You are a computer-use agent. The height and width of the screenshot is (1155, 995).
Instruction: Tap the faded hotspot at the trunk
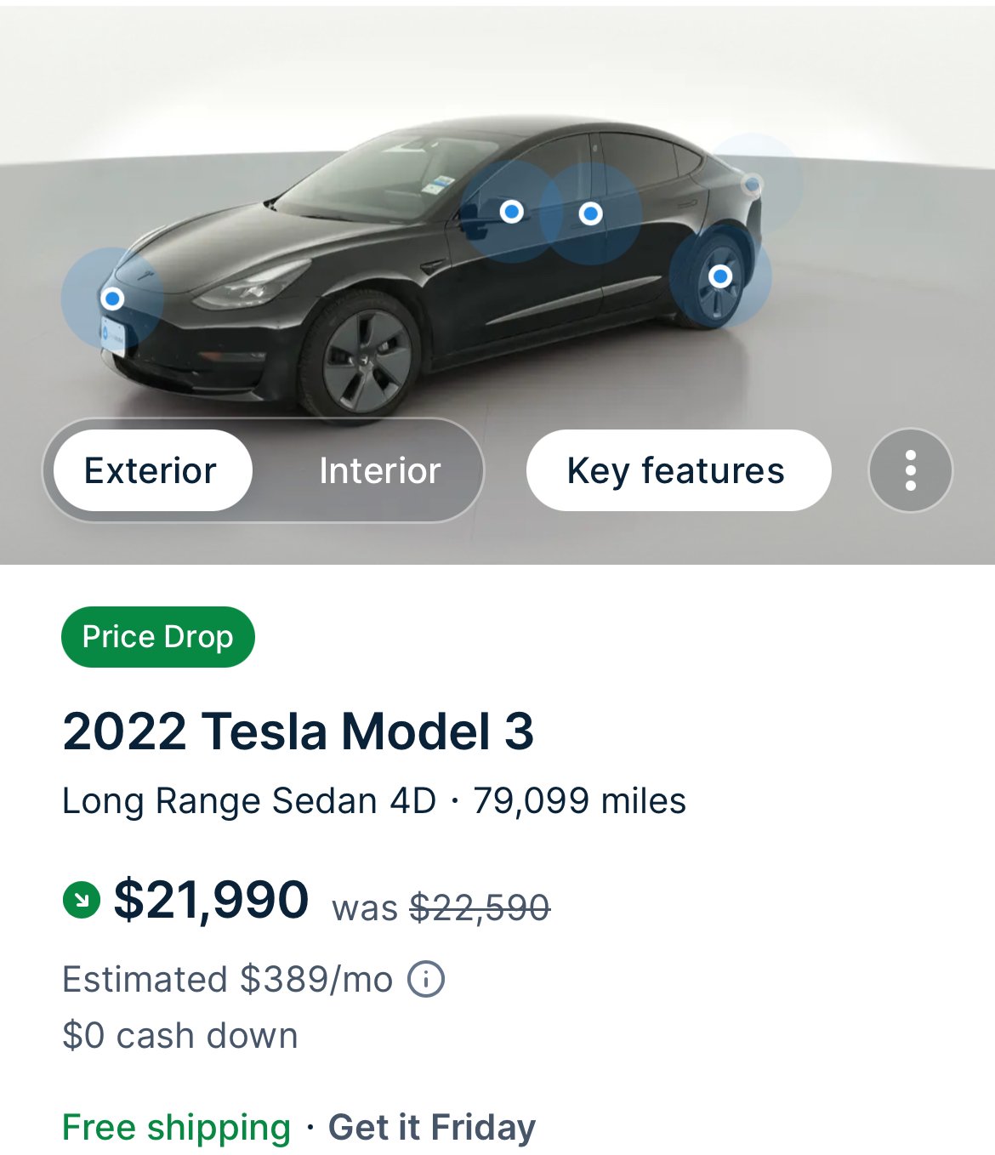coord(752,184)
